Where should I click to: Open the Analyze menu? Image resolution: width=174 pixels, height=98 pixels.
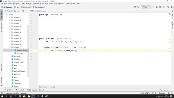[29, 4]
